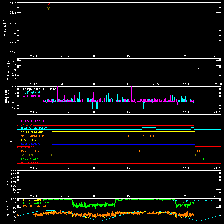This screenshot has height=224, width=224.
Task: Click the 129.0 tick on Pointing axis
Action: pos(12,3)
